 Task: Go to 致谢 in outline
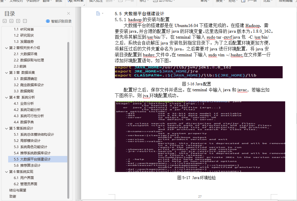click(13, 196)
